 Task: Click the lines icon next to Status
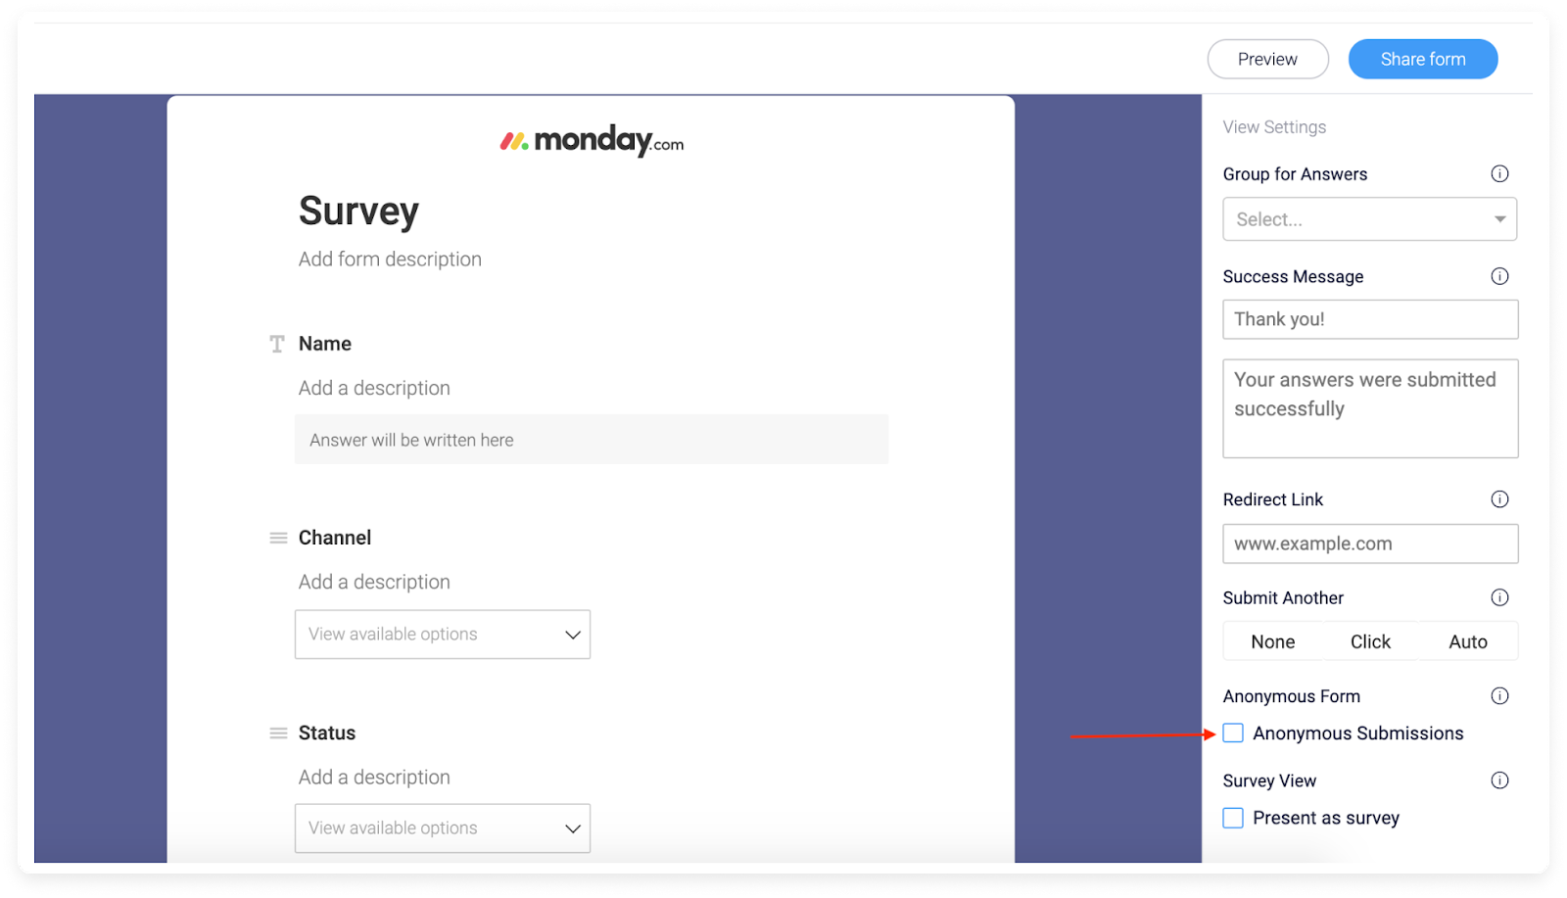tap(278, 733)
